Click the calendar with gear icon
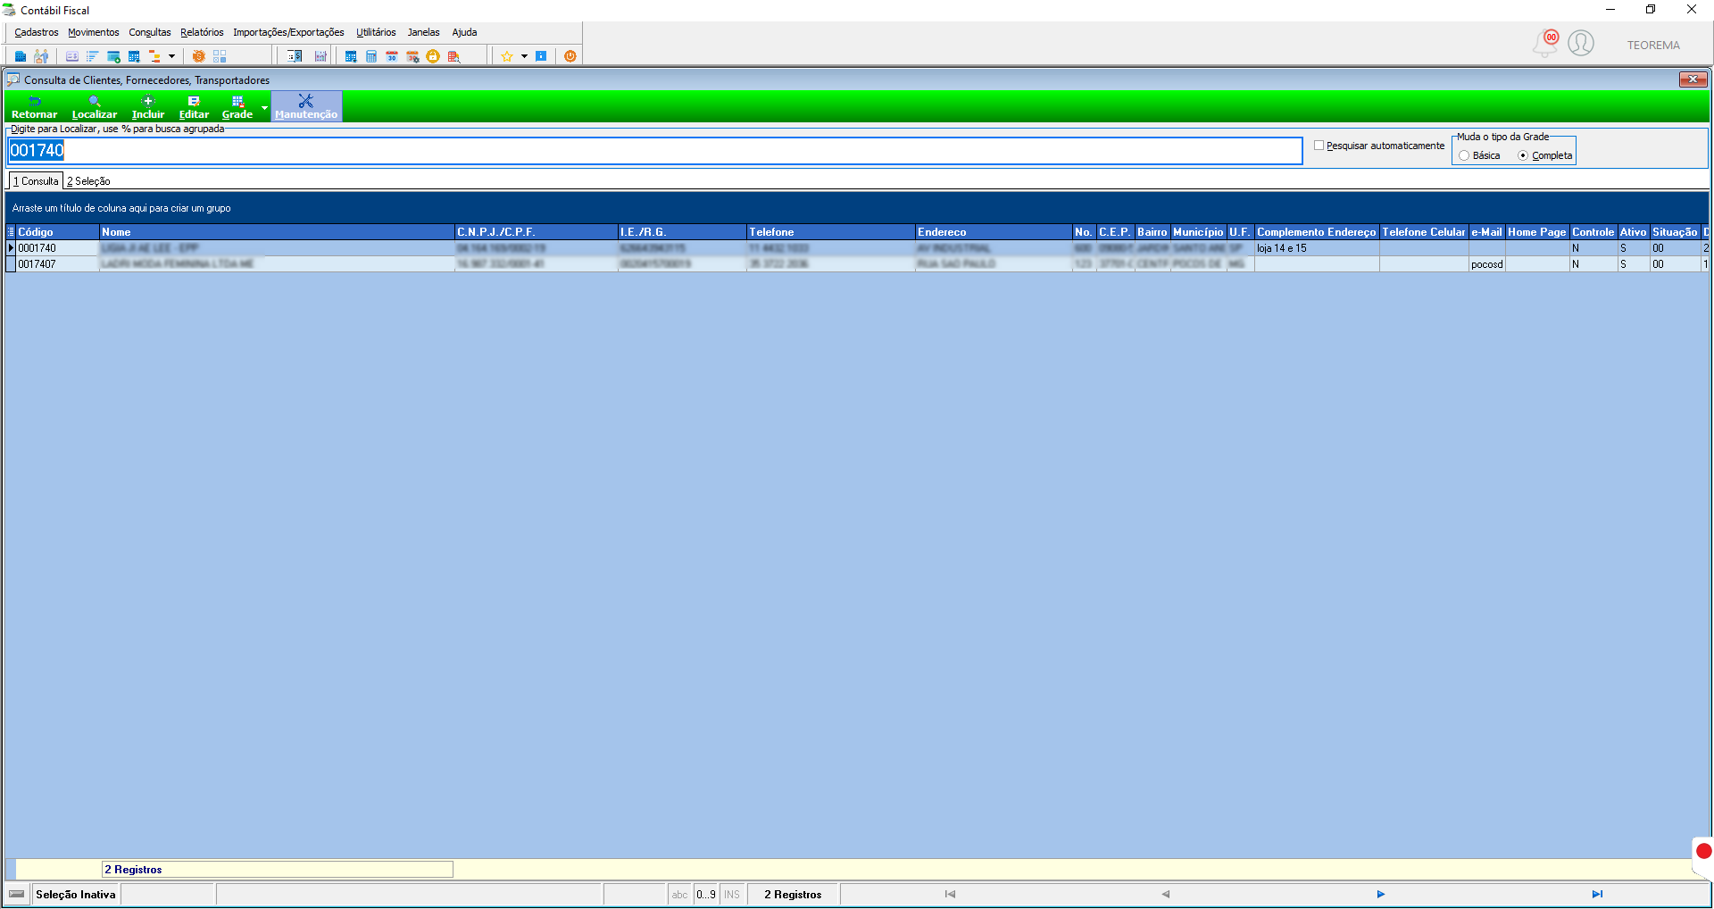The image size is (1714, 909). tap(412, 56)
